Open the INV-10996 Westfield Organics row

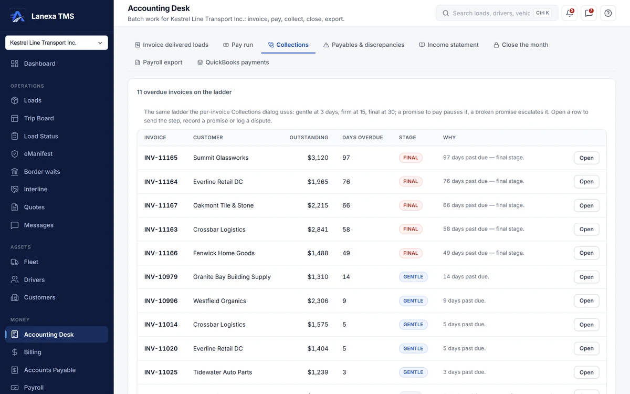tap(586, 301)
